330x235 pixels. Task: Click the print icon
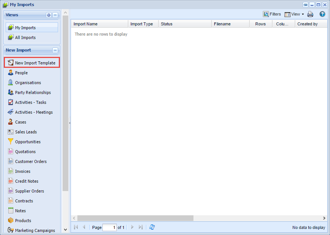[310, 14]
